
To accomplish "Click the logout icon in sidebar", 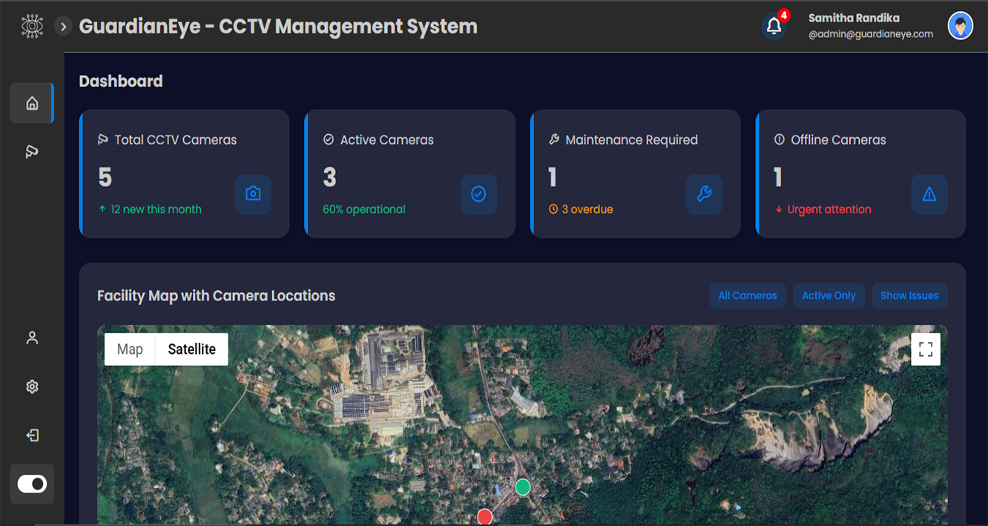I will 32,435.
